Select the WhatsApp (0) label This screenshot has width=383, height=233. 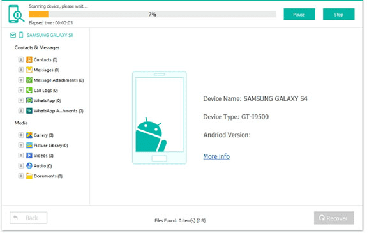[47, 100]
